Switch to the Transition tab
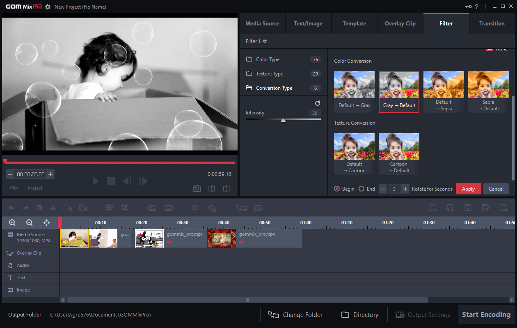This screenshot has height=328, width=517. click(492, 23)
